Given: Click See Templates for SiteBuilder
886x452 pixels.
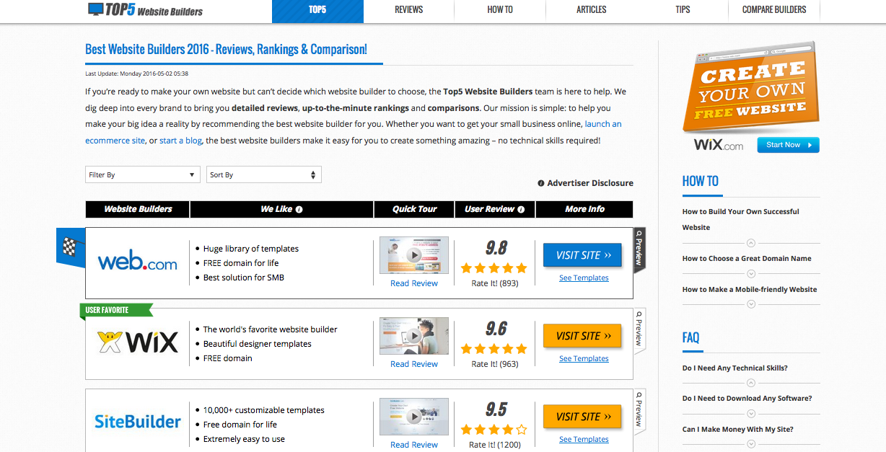Looking at the screenshot, I should pyautogui.click(x=584, y=440).
